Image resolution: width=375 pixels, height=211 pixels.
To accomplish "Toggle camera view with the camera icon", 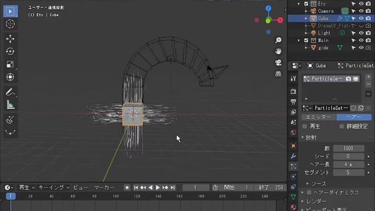I will point(278,63).
